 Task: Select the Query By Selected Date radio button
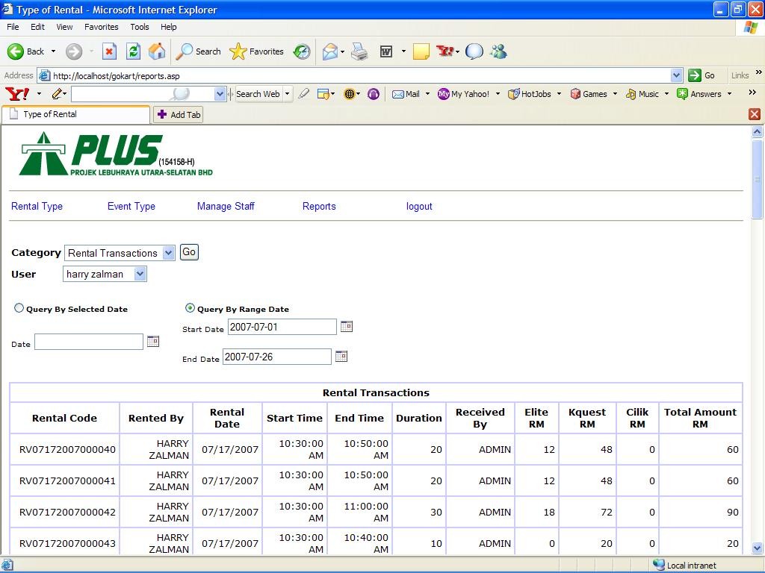(19, 307)
